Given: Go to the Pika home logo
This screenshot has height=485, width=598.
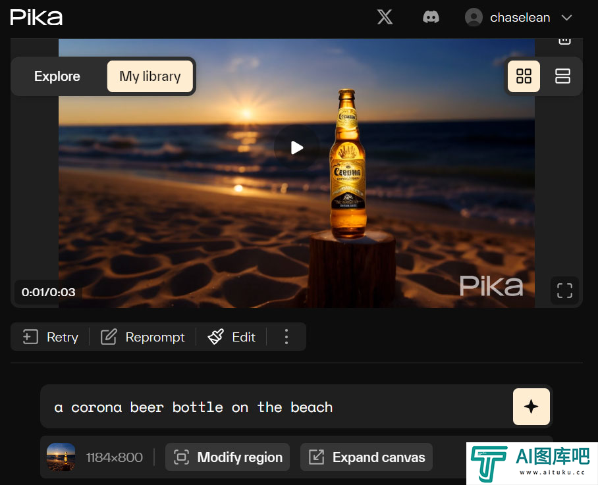Looking at the screenshot, I should tap(37, 18).
